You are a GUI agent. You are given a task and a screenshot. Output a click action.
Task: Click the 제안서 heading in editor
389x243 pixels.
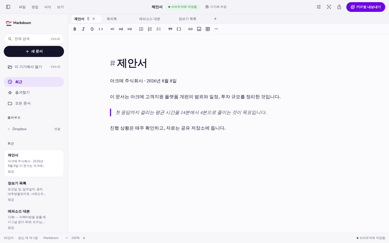tap(132, 63)
